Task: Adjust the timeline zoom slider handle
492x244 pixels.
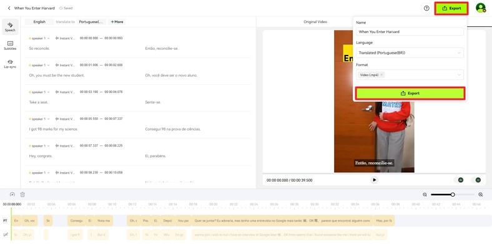Action: pyautogui.click(x=453, y=195)
